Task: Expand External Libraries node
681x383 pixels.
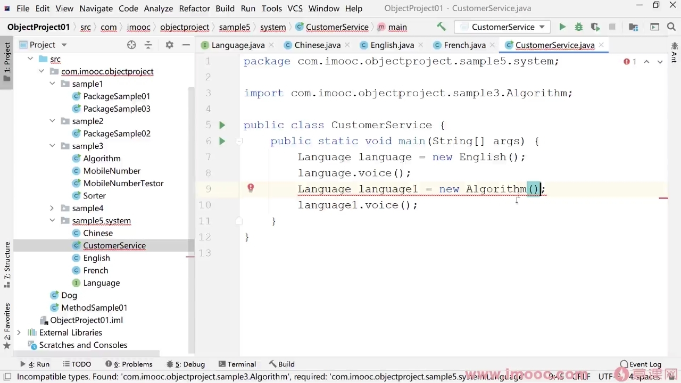Action: click(19, 332)
